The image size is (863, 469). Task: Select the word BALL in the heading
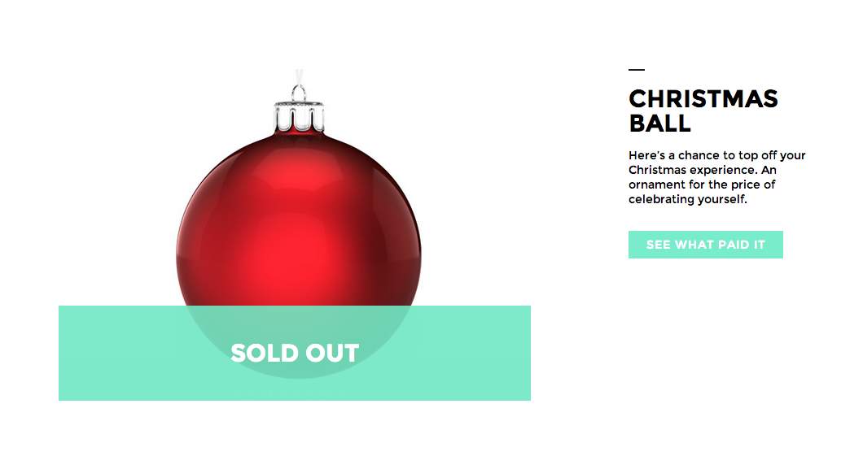659,124
